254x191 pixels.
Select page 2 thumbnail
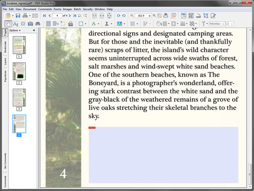coord(19,71)
